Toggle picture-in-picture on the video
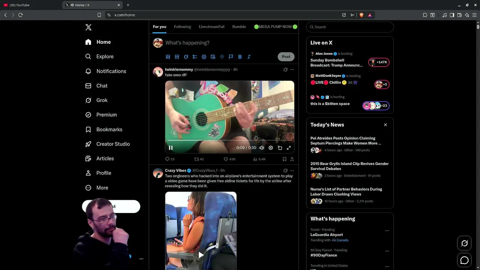 coord(280,148)
